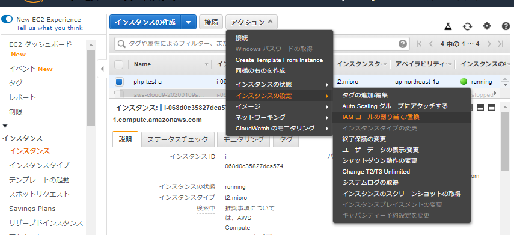Open the launch instance dropdown arrow
This screenshot has height=235, width=514.
pos(188,22)
